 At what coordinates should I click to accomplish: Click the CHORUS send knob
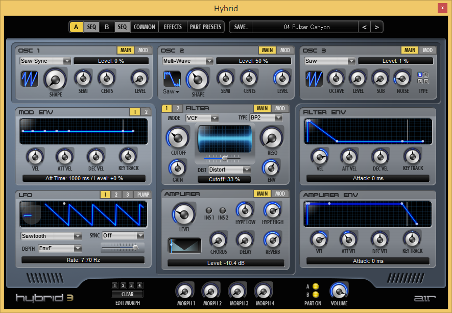pyautogui.click(x=218, y=240)
